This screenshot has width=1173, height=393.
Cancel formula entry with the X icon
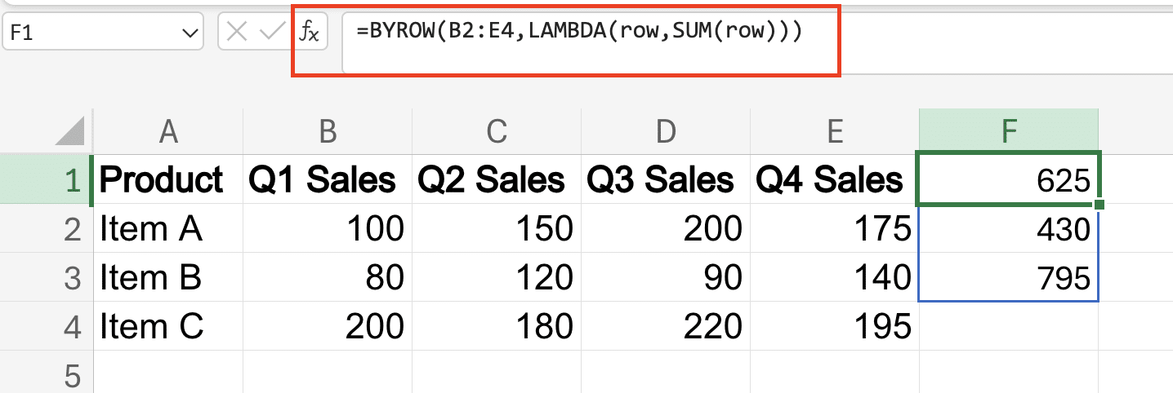pyautogui.click(x=237, y=33)
